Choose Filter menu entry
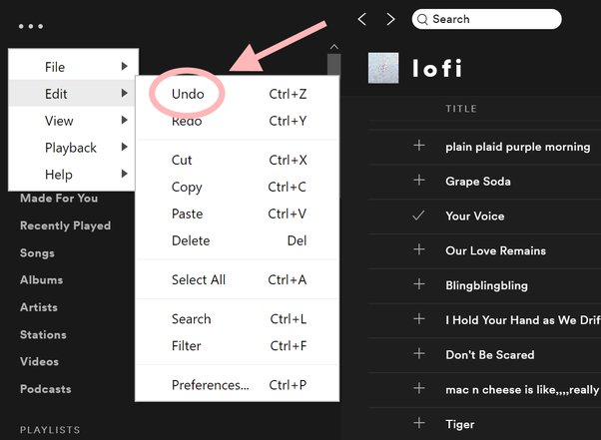Viewport: 601px width, 440px height. point(238,346)
